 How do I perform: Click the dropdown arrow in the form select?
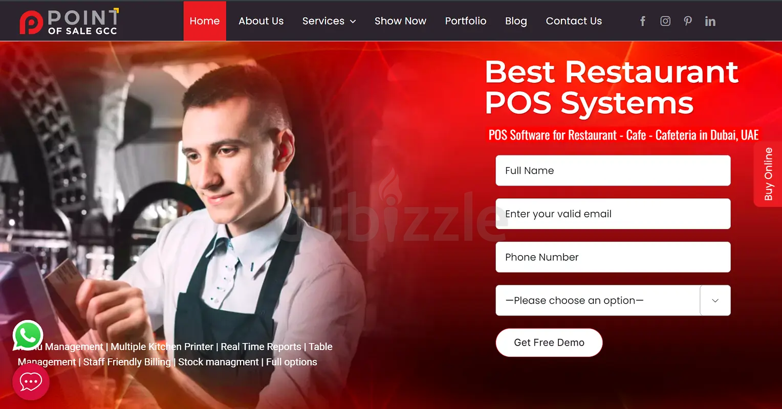point(715,301)
